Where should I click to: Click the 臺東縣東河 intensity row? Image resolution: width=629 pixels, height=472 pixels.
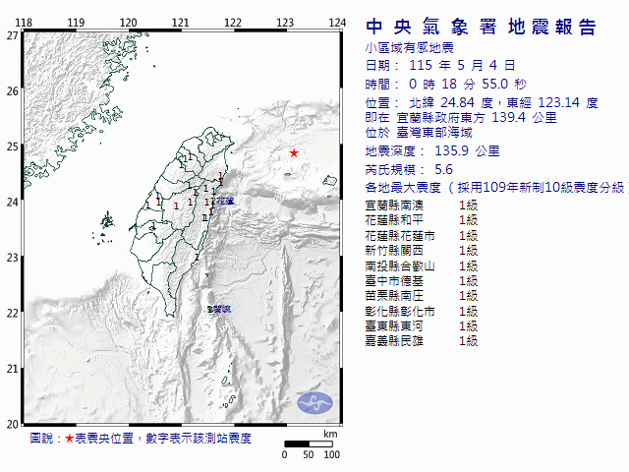pyautogui.click(x=422, y=325)
